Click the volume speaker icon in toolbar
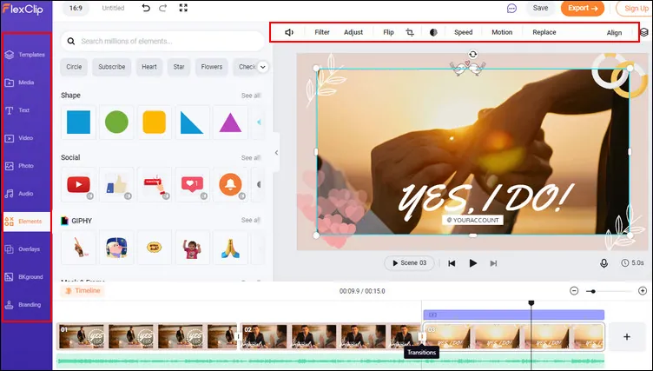653x371 pixels. click(x=289, y=32)
